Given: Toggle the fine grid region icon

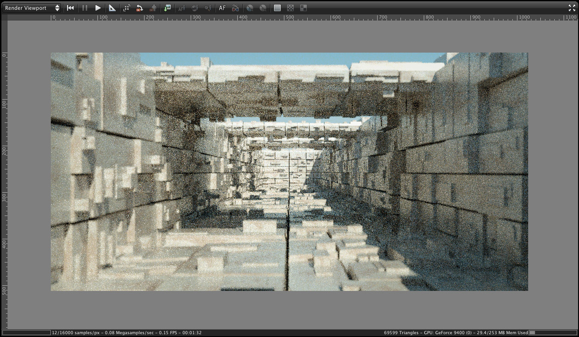Looking at the screenshot, I should [x=277, y=8].
